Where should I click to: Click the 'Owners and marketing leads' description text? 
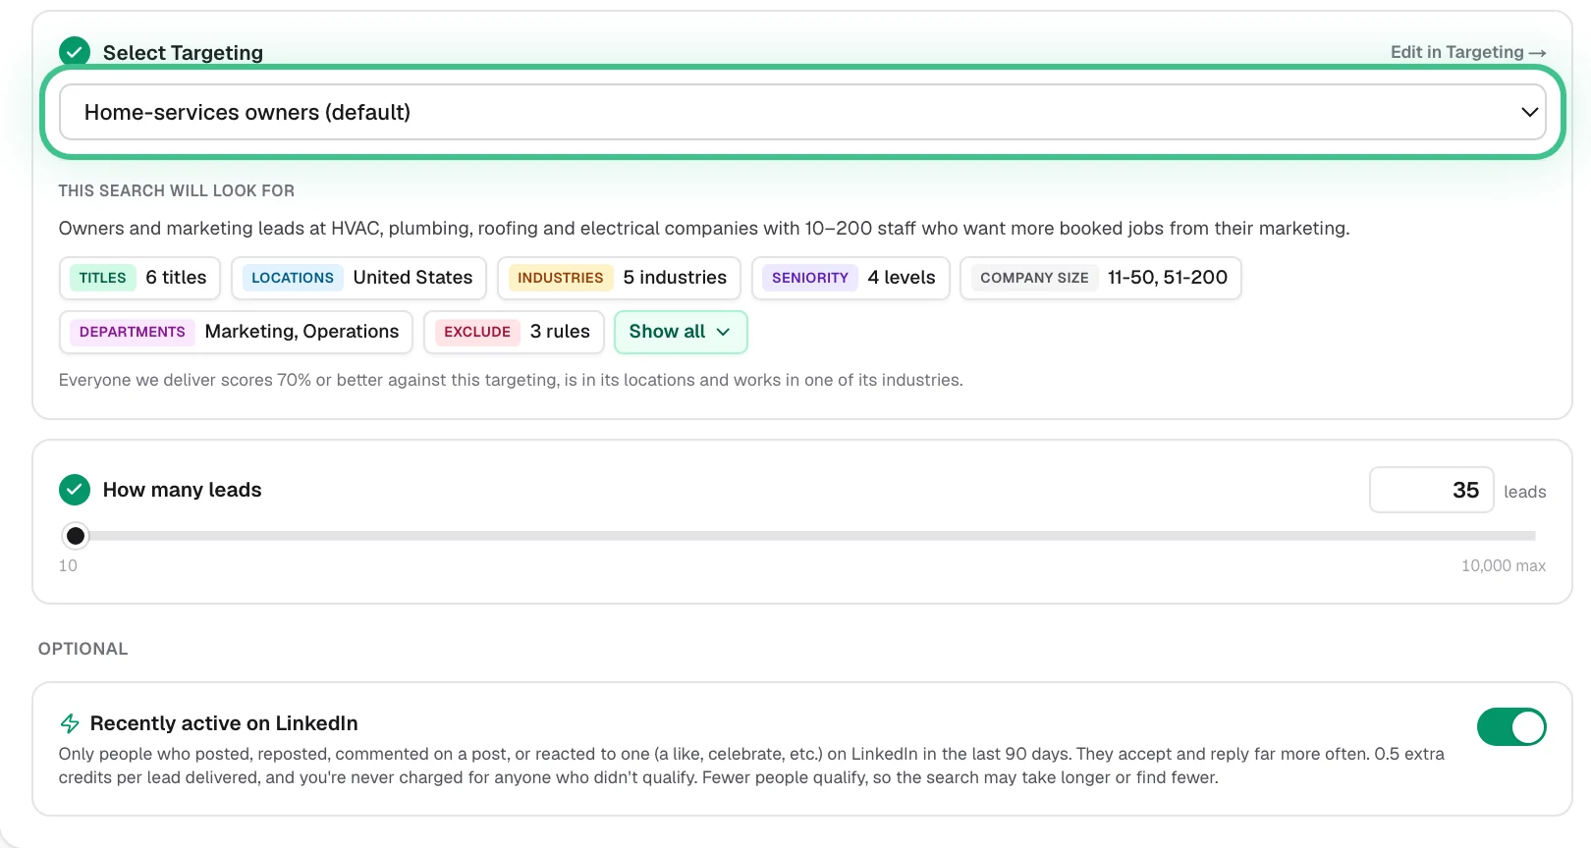pos(704,228)
